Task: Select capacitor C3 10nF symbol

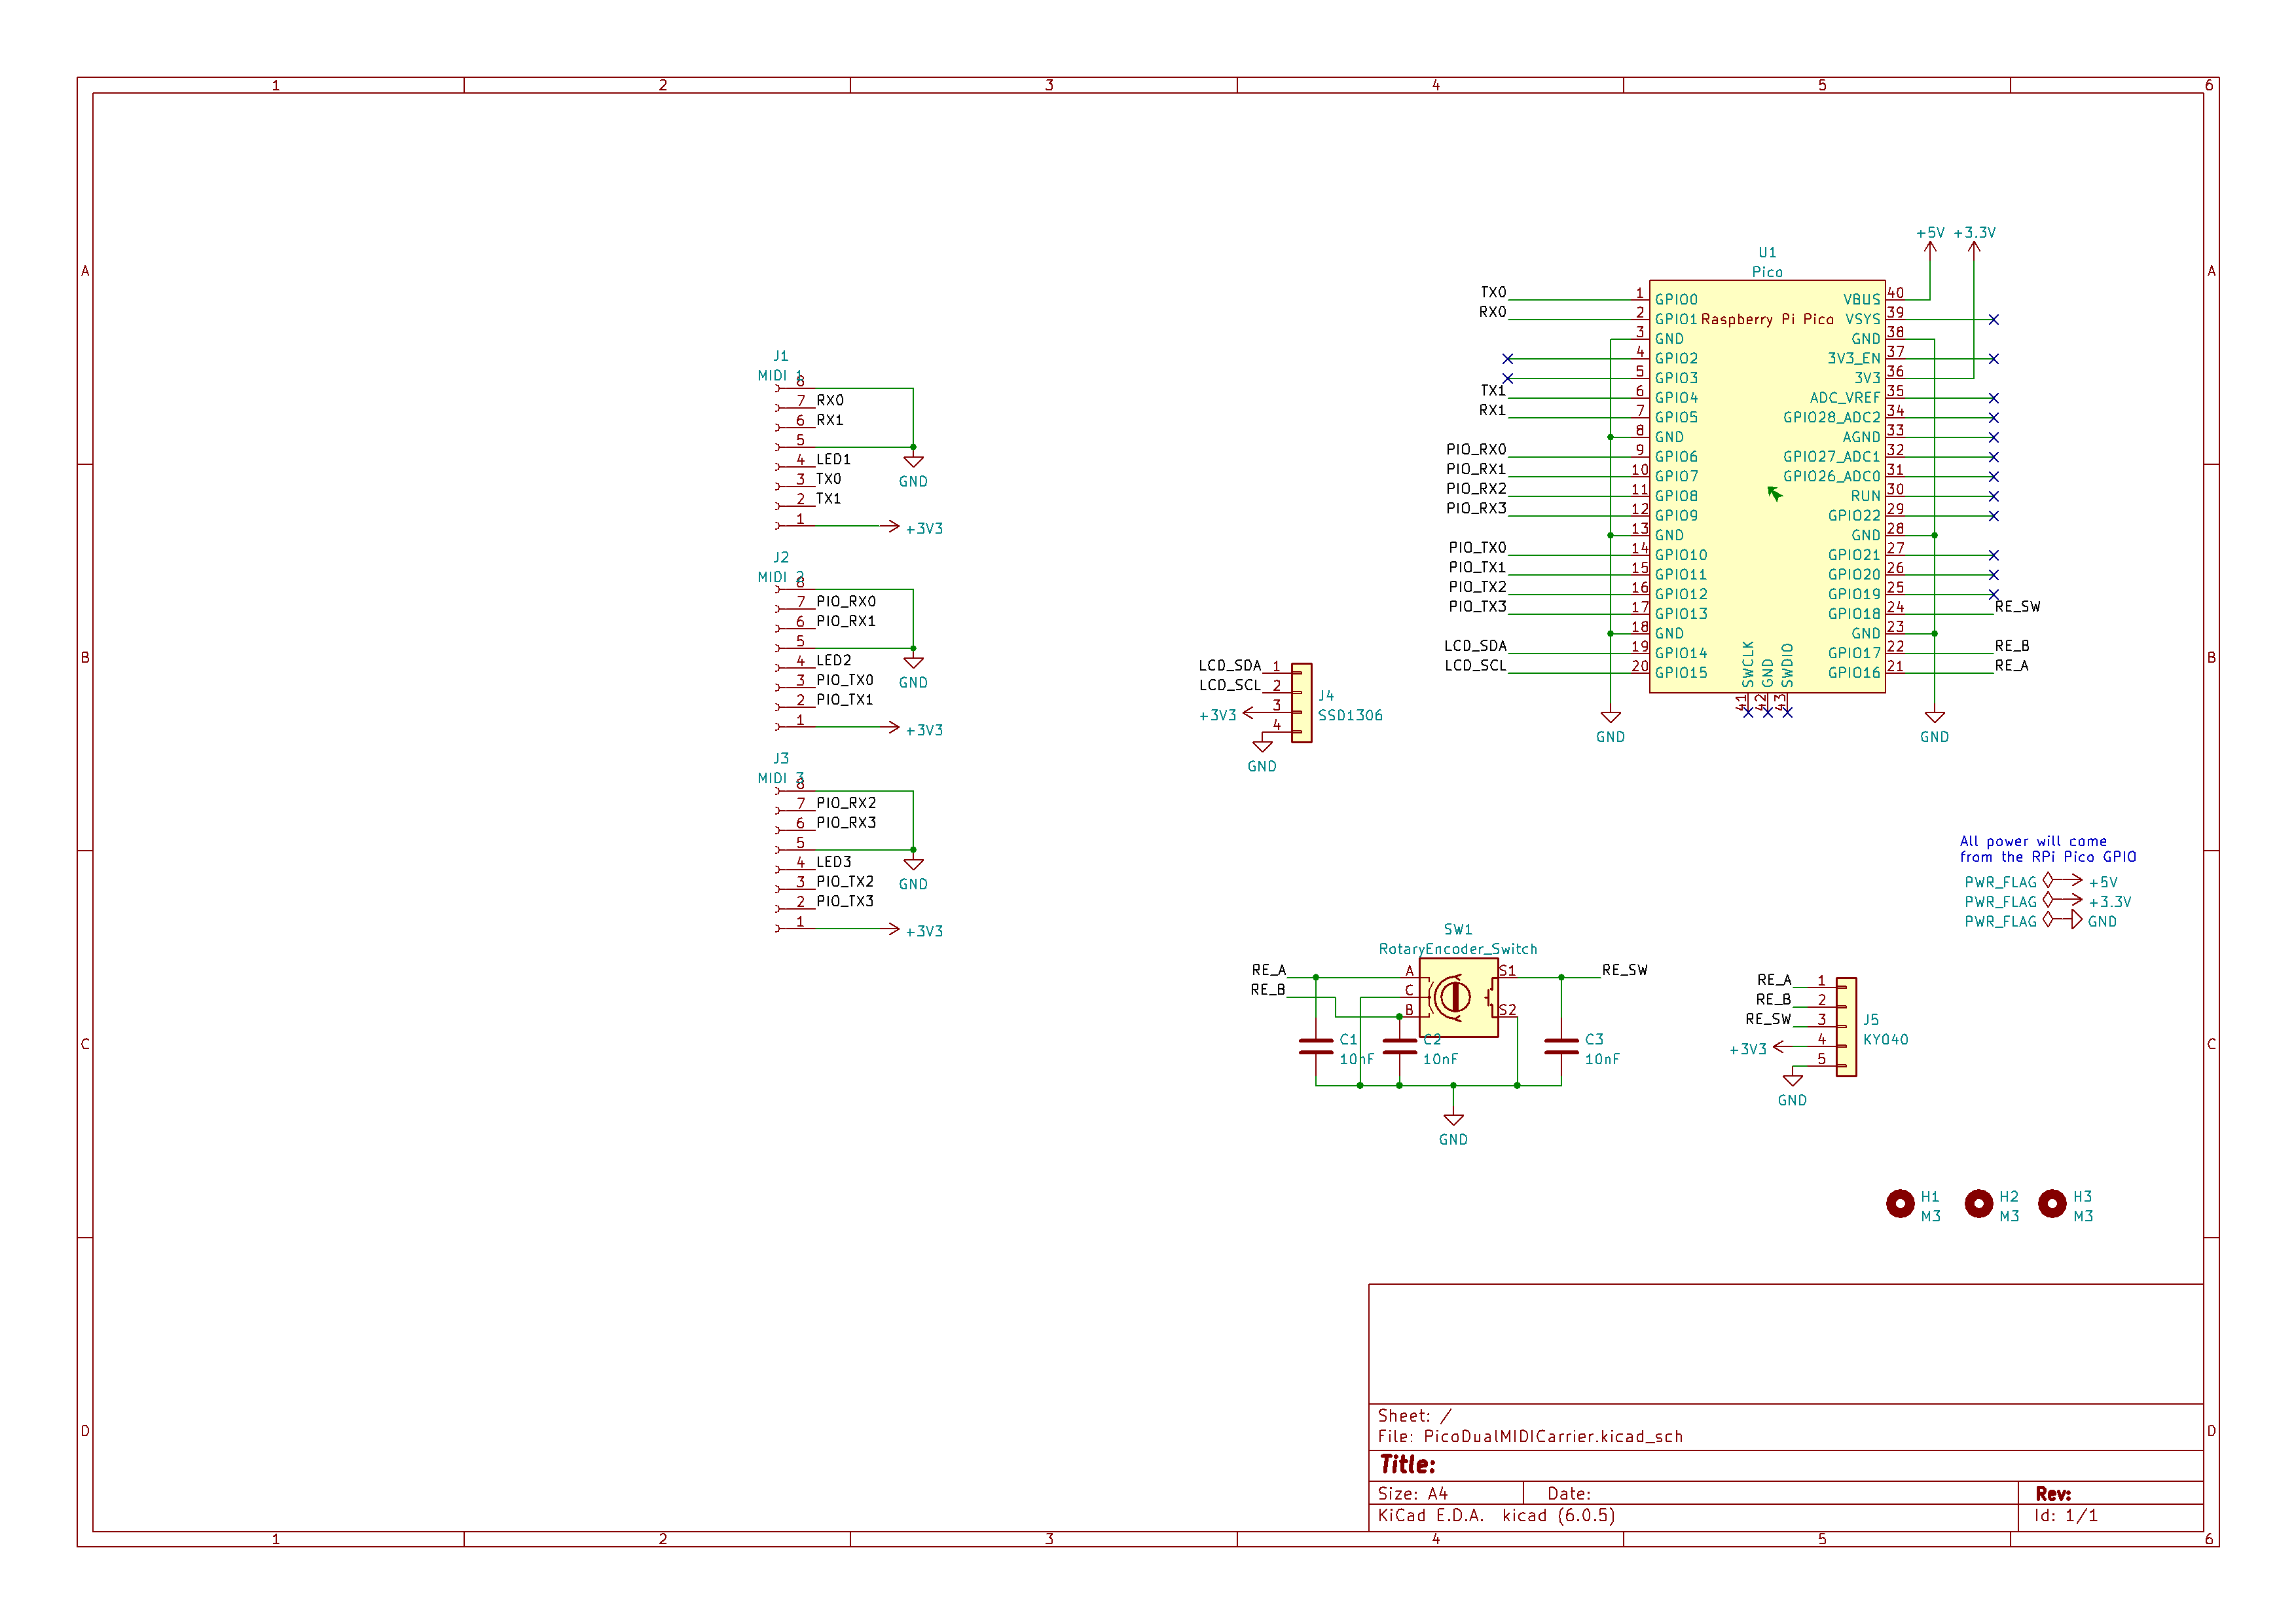Action: 1561,1047
